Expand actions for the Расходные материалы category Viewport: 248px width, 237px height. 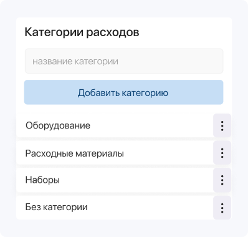click(222, 153)
